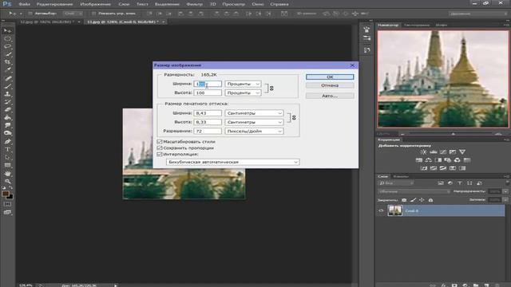
Task: Add Vibrance adjustment layer
Action: coord(462,152)
